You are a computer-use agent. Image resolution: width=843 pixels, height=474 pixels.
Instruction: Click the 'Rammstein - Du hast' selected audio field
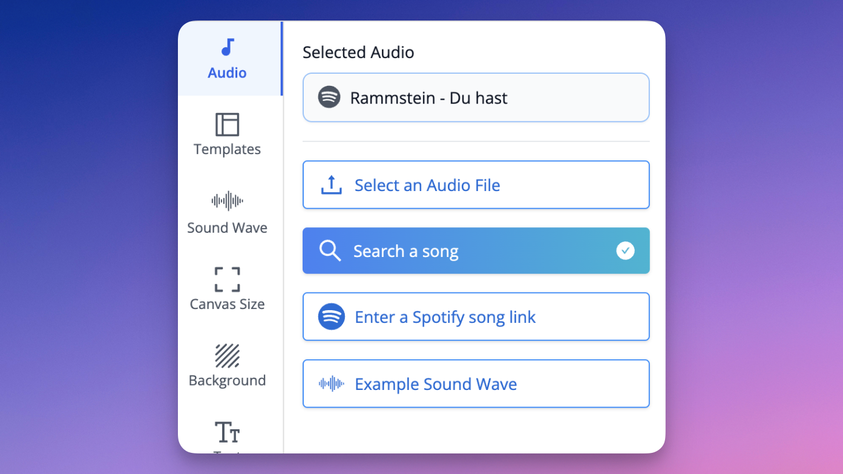pos(476,97)
